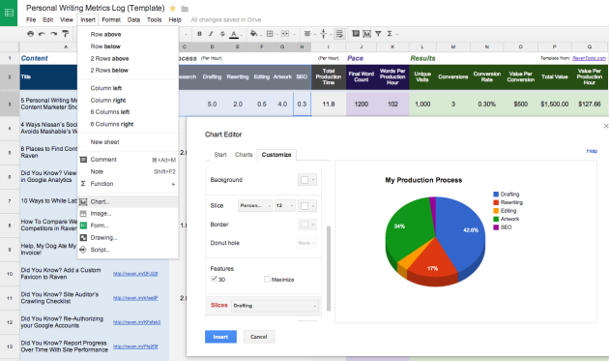Open the Edit menu
Screen dimensions: 609x361
click(x=47, y=19)
